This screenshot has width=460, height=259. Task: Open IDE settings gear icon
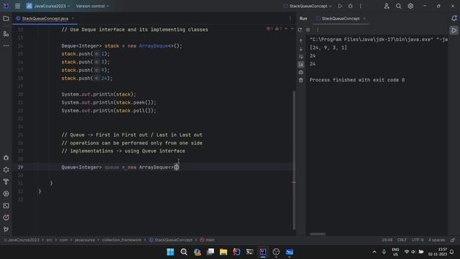[410, 6]
